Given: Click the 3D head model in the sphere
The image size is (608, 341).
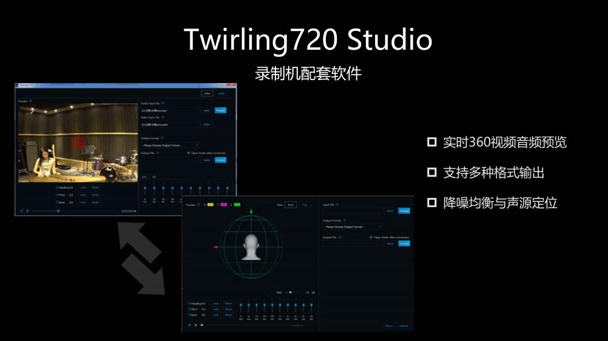Looking at the screenshot, I should coord(250,246).
